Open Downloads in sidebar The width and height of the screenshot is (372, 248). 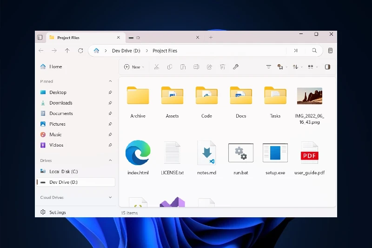click(x=76, y=103)
